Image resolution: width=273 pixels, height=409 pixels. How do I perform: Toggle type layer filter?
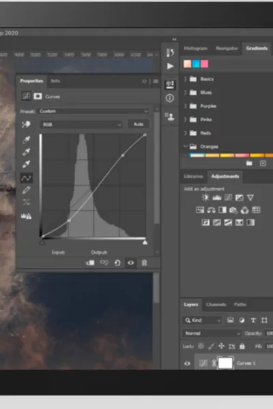coord(253,320)
